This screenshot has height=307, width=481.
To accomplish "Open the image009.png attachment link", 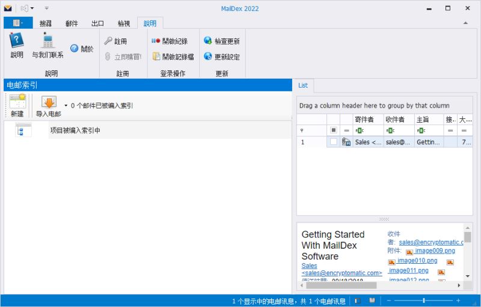I will tap(435, 251).
